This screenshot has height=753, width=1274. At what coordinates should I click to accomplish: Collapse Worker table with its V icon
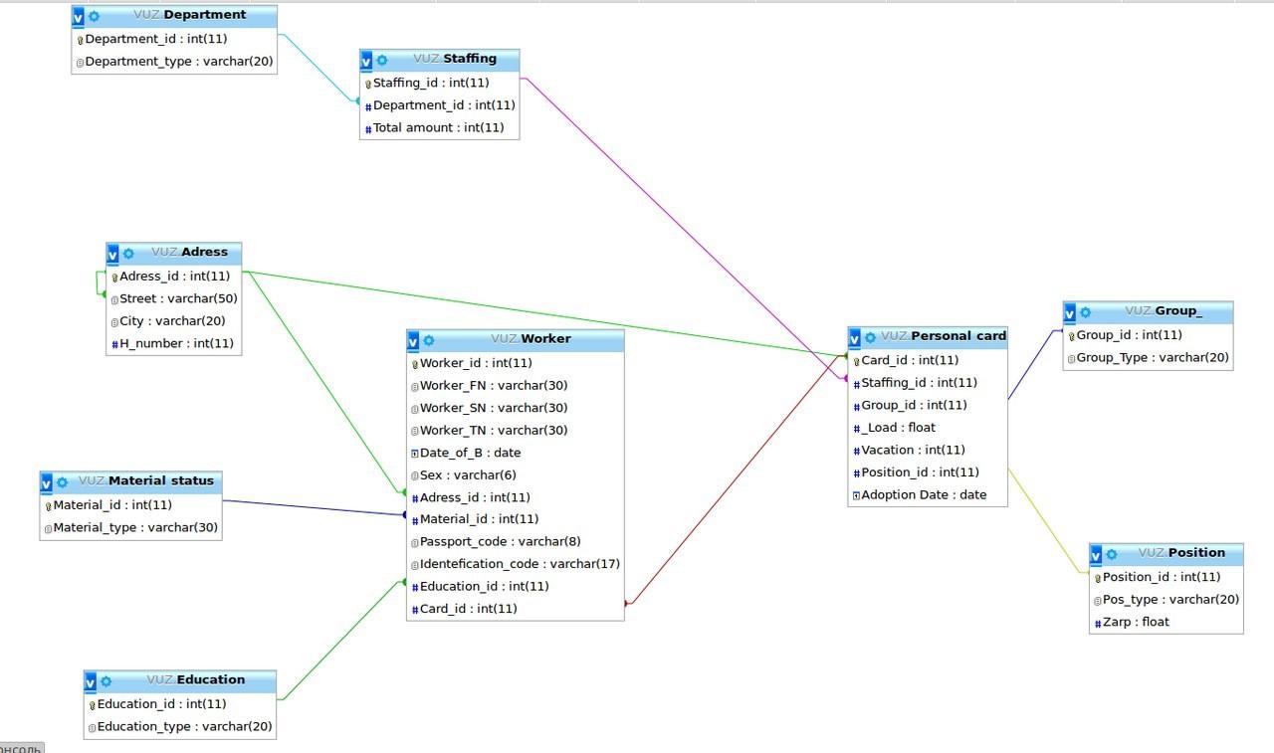tap(413, 342)
